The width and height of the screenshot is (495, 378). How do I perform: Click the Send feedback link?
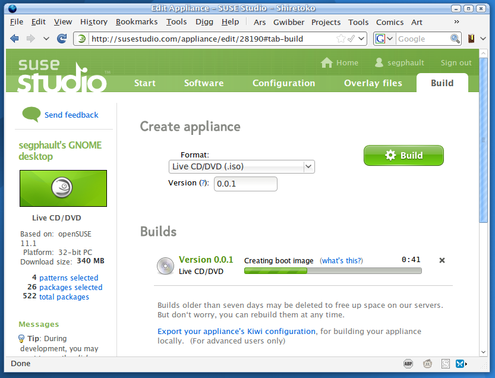pos(71,115)
